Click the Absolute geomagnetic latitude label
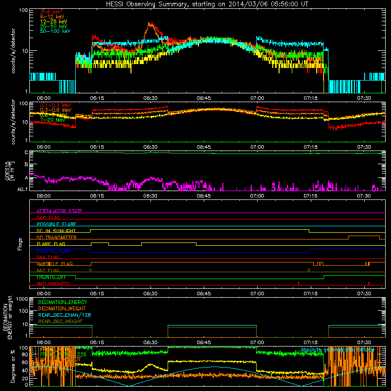Image resolution: width=391 pixels, height=391 pixels. 338,350
